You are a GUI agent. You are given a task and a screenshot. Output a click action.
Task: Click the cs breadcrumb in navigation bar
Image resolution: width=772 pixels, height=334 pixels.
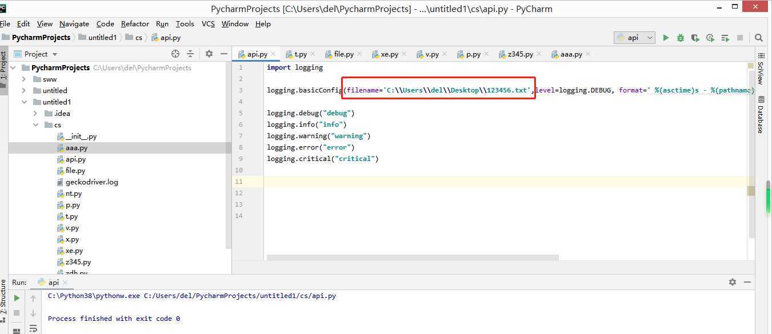click(134, 37)
